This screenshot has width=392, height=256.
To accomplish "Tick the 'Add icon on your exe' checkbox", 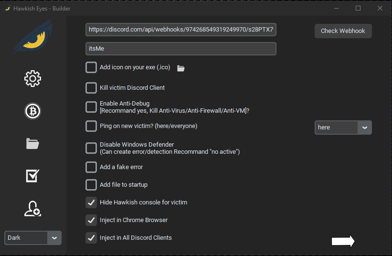I will point(91,67).
